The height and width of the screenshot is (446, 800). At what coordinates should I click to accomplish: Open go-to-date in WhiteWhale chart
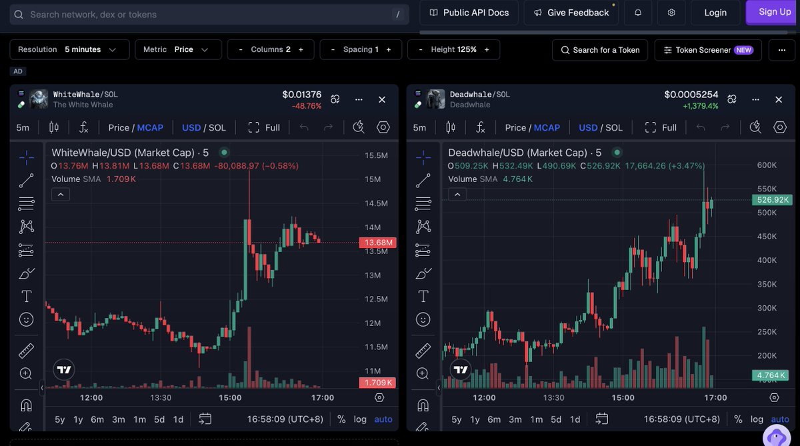pyautogui.click(x=205, y=419)
